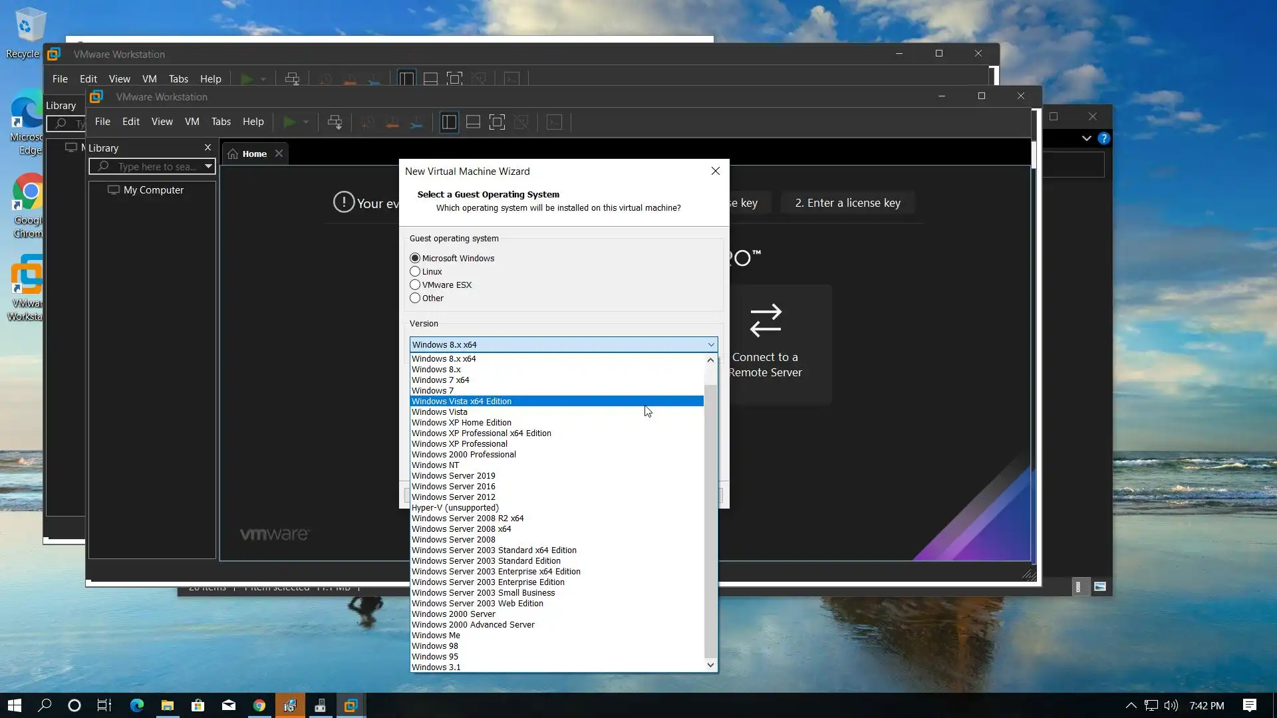Click the version list scroll-down arrow

[x=710, y=665]
